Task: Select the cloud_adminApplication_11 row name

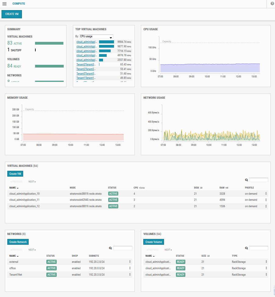Action: (x=24, y=200)
